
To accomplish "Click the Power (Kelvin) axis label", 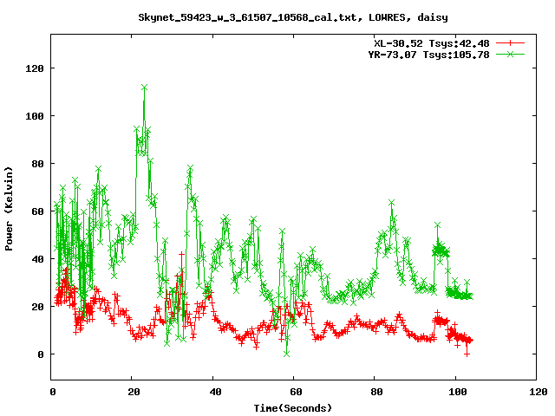I will tap(9, 209).
